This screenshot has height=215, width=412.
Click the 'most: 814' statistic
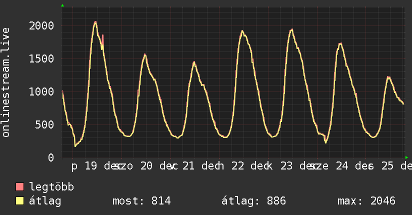click(x=141, y=201)
